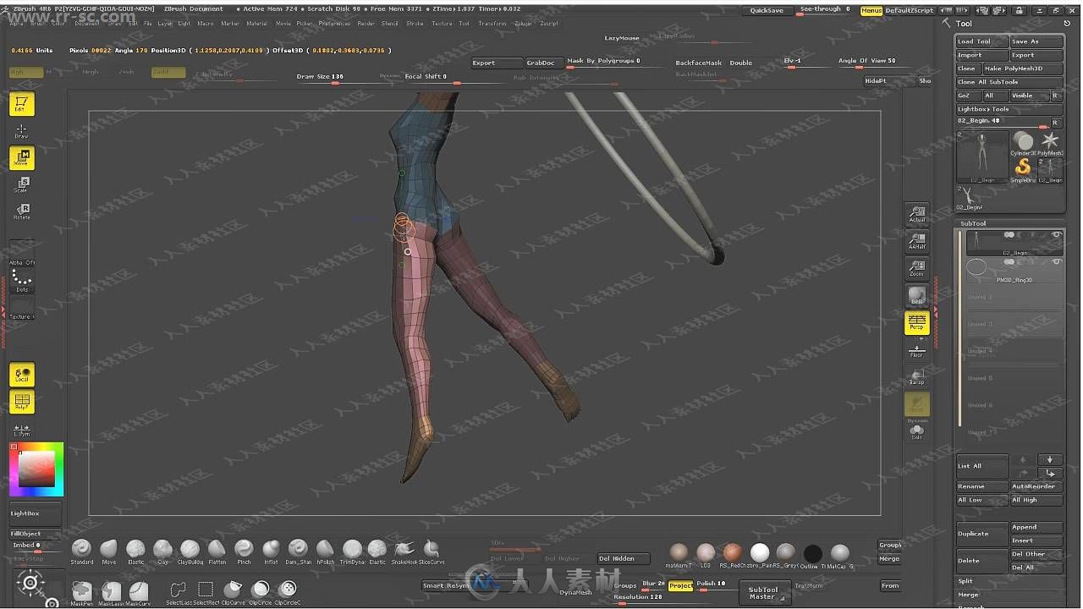The height and width of the screenshot is (609, 1083).
Task: Click the QuickSave button
Action: tap(767, 10)
